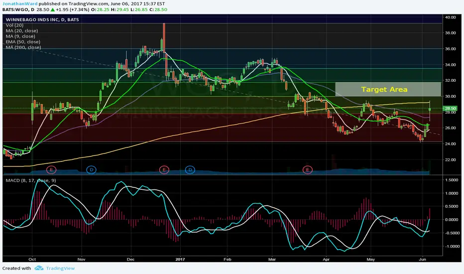The width and height of the screenshot is (464, 274).
Task: Click the O:28.25 open price value
Action: click(x=100, y=9)
